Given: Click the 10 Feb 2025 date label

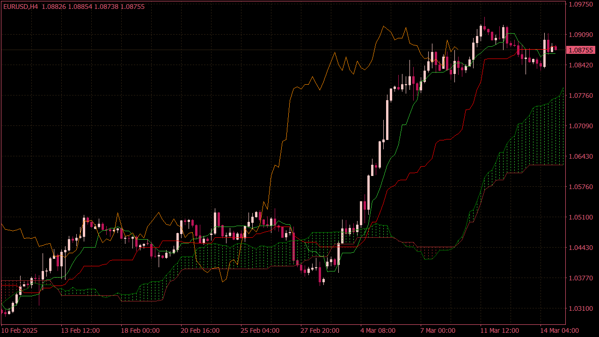Looking at the screenshot, I should coord(19,330).
